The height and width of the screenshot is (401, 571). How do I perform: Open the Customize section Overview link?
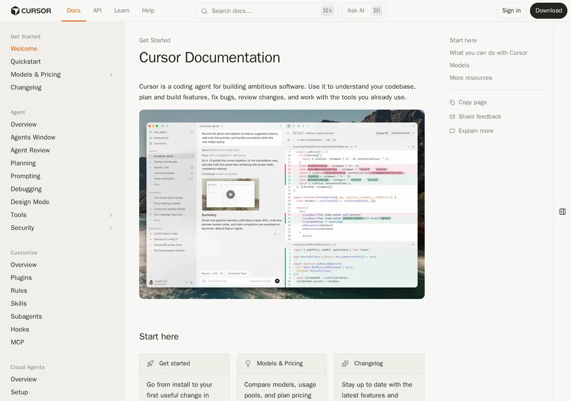[x=24, y=265]
